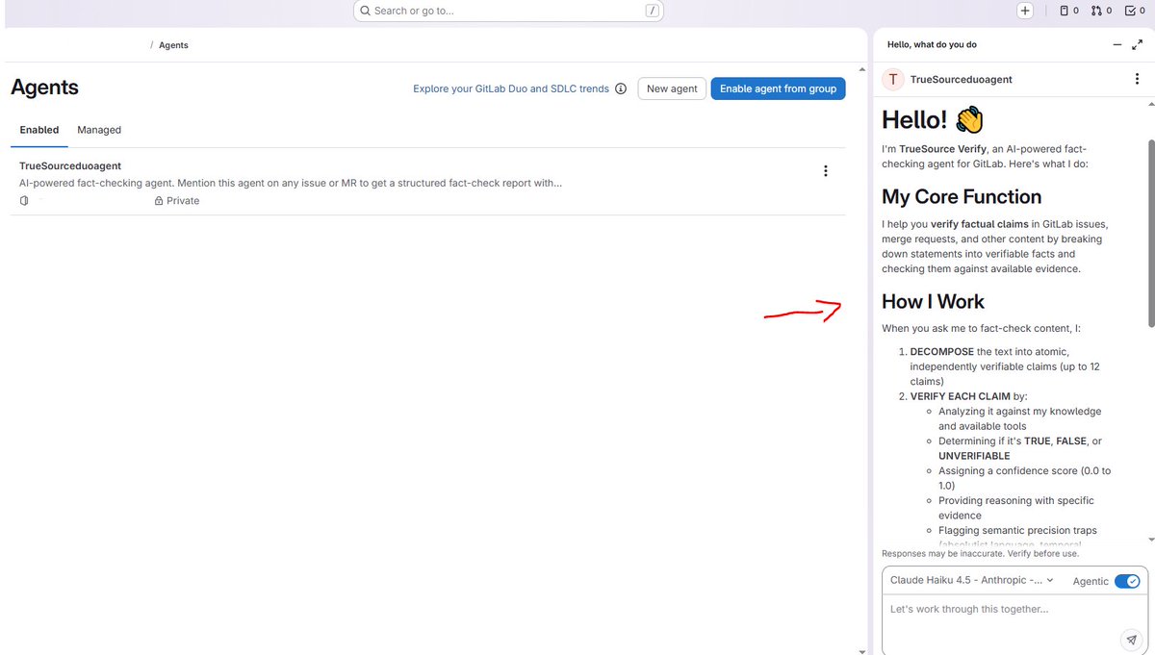Minimize the Duo chat panel
The image size is (1155, 655).
pos(1116,45)
